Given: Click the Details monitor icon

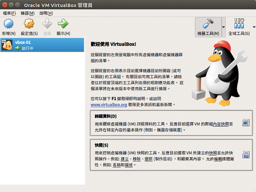Looking at the screenshot, I should pos(246,123).
